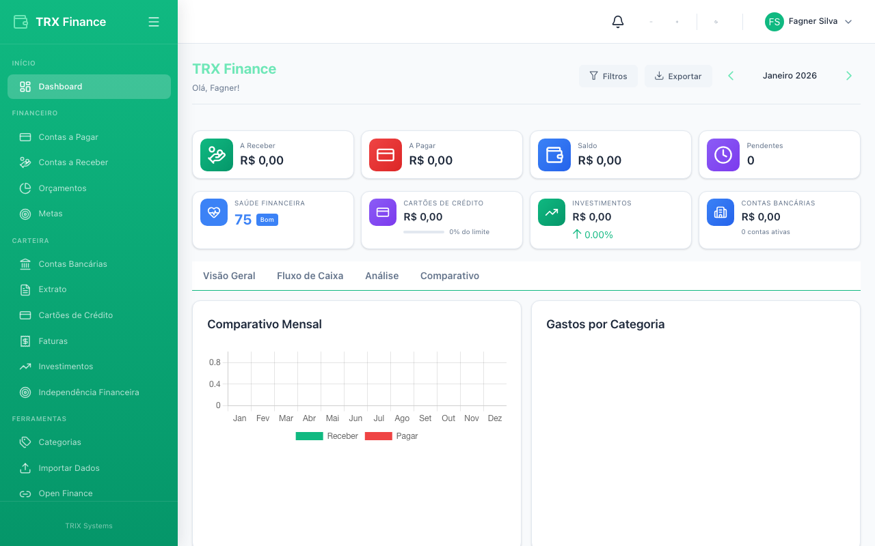Open the Comparativo tab
This screenshot has width=875, height=546.
[449, 276]
